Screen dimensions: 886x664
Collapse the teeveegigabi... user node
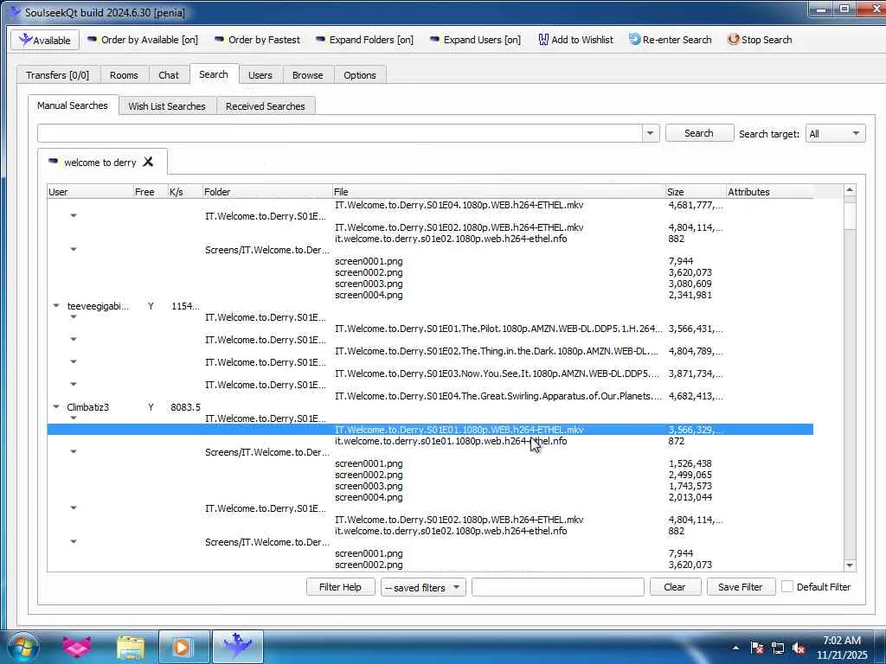(x=56, y=306)
